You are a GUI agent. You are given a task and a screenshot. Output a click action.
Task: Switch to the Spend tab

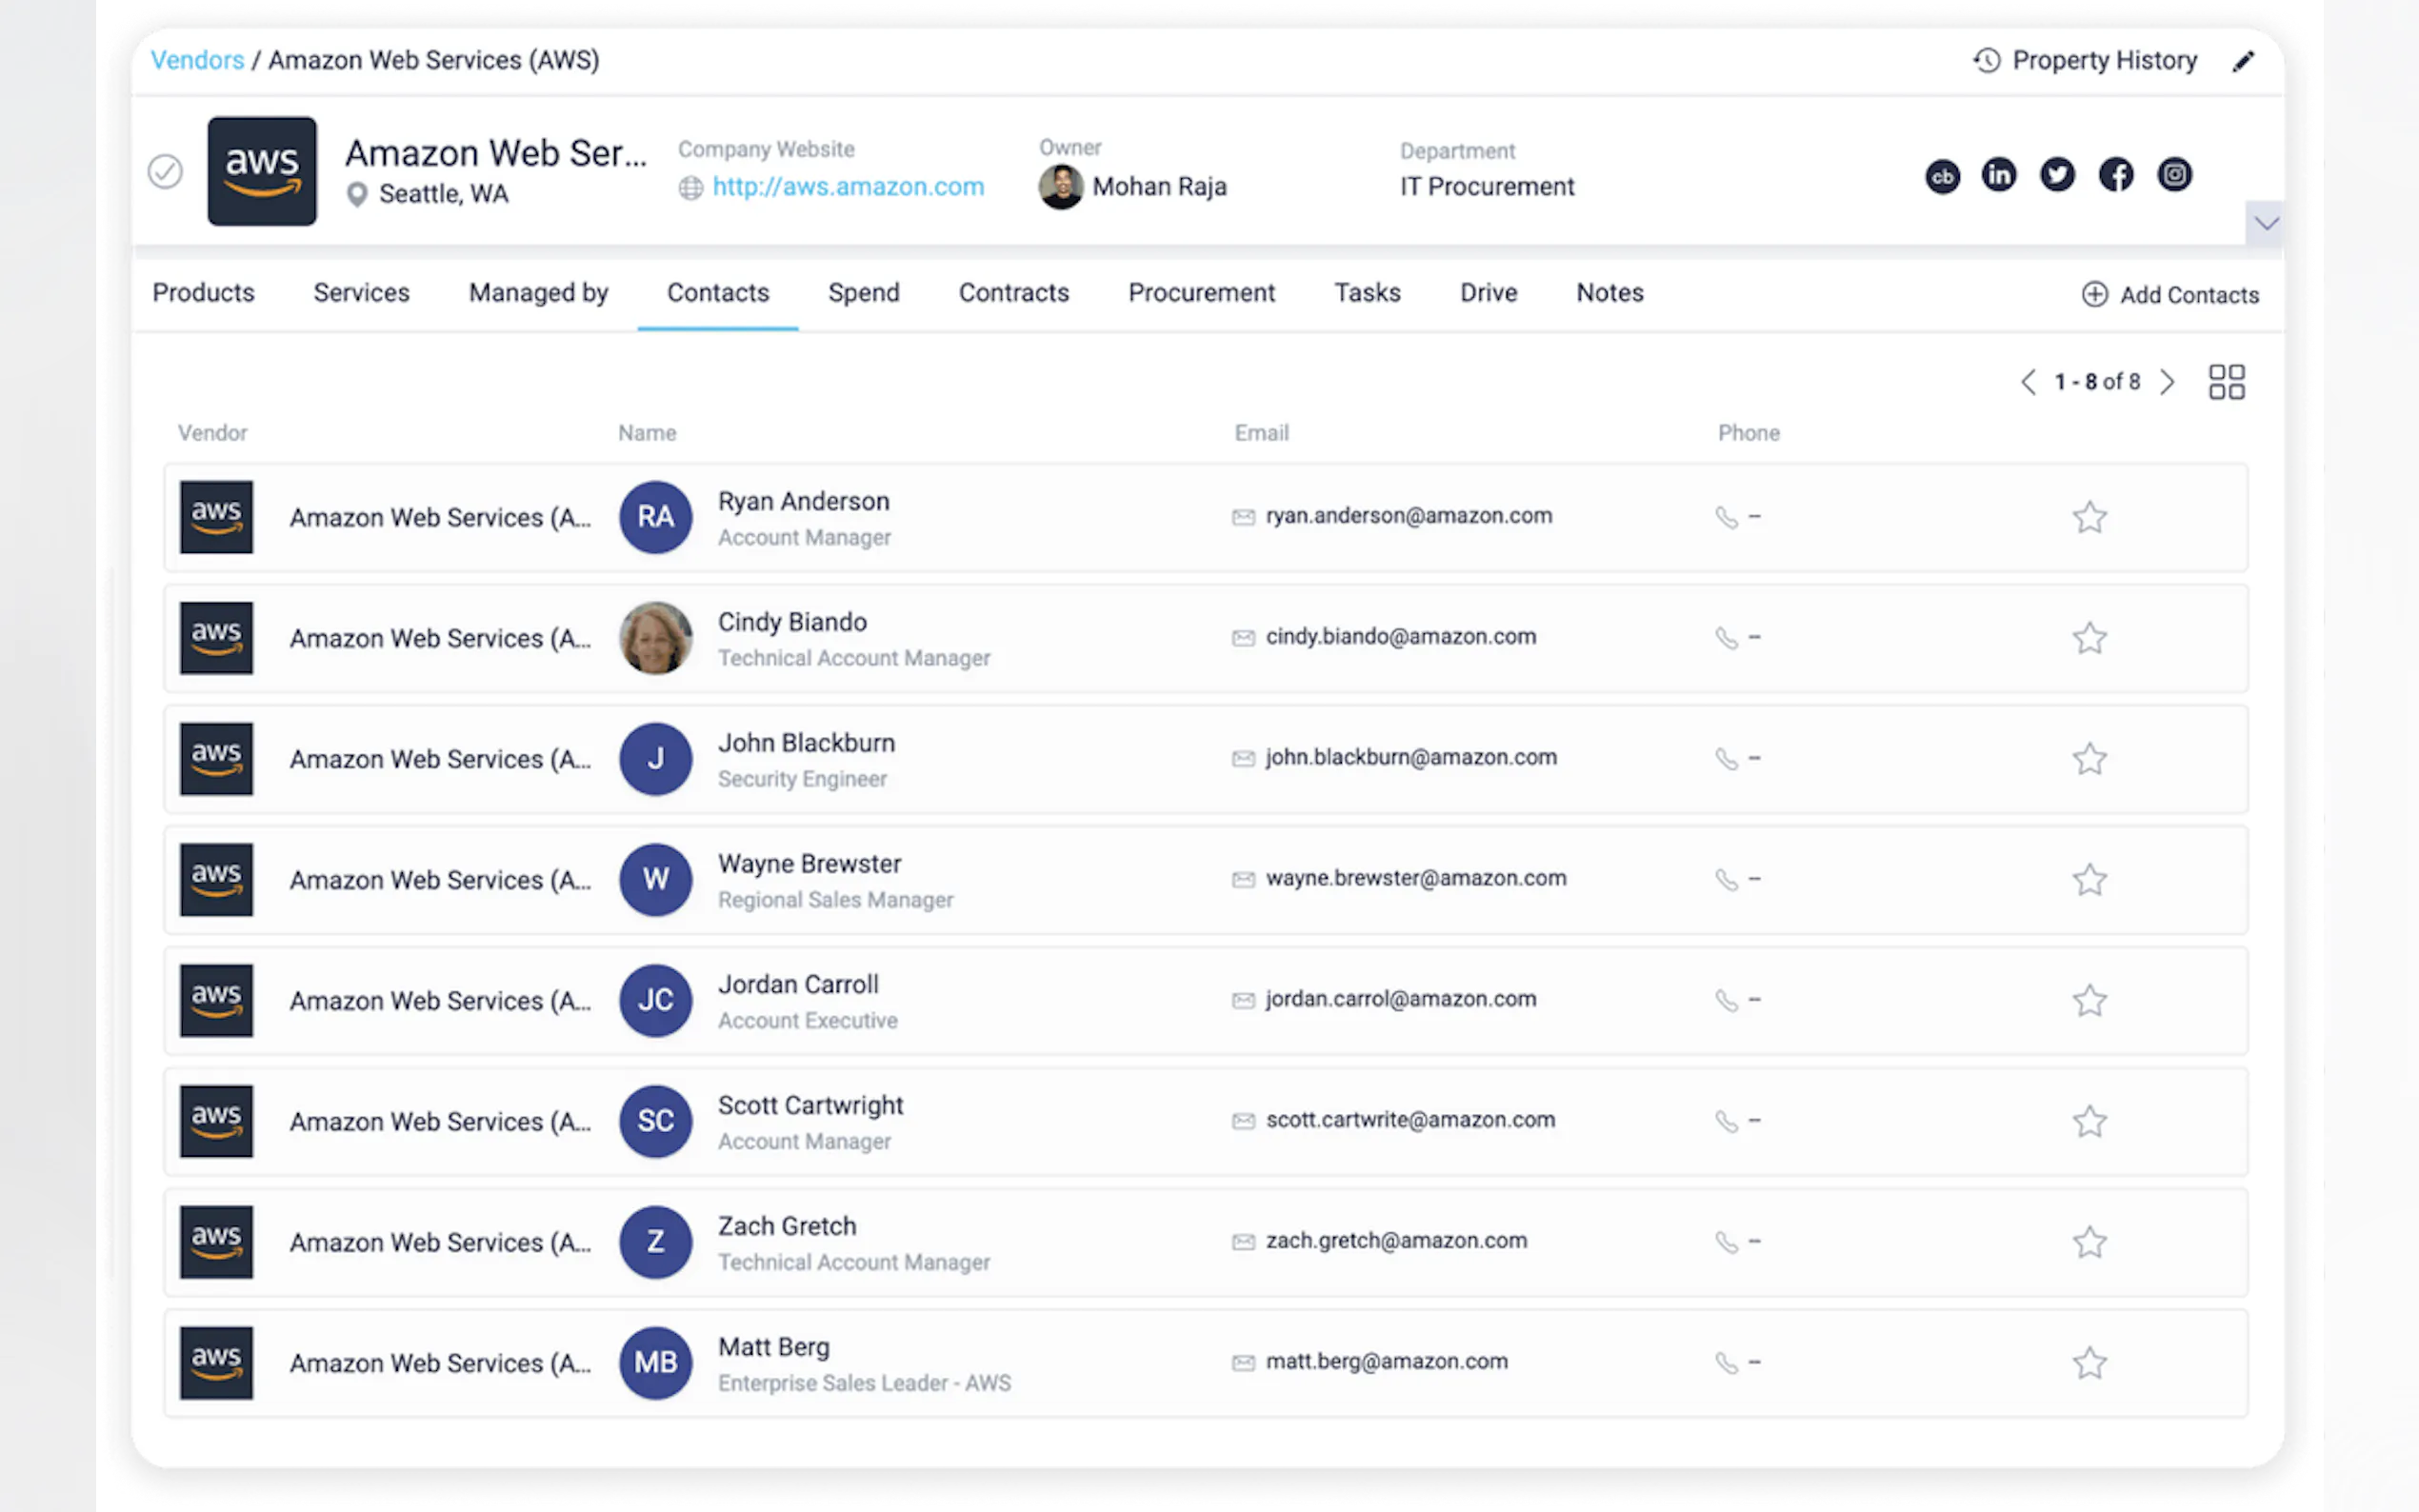tap(863, 293)
